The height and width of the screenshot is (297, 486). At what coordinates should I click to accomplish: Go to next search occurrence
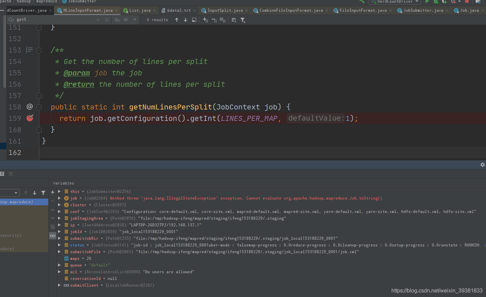(x=185, y=20)
